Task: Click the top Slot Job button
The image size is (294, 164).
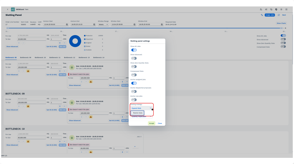Action: click(x=62, y=47)
